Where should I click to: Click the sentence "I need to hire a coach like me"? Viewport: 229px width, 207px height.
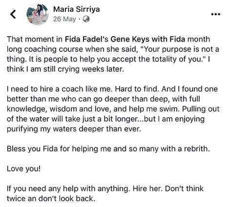(60, 89)
